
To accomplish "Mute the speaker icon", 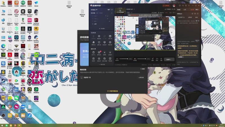I will 135,59.
